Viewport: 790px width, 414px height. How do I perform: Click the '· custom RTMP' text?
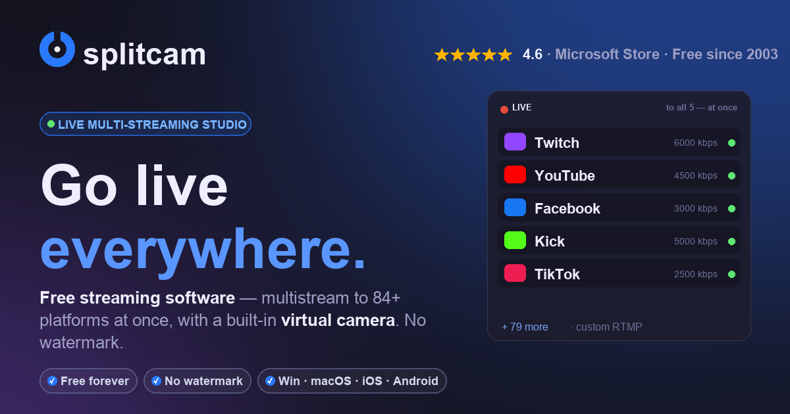point(606,327)
